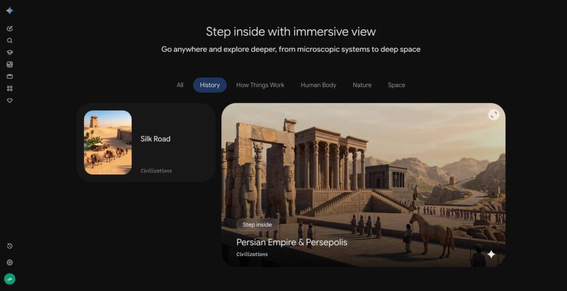Click the Step inside with immersive view heading

point(291,31)
